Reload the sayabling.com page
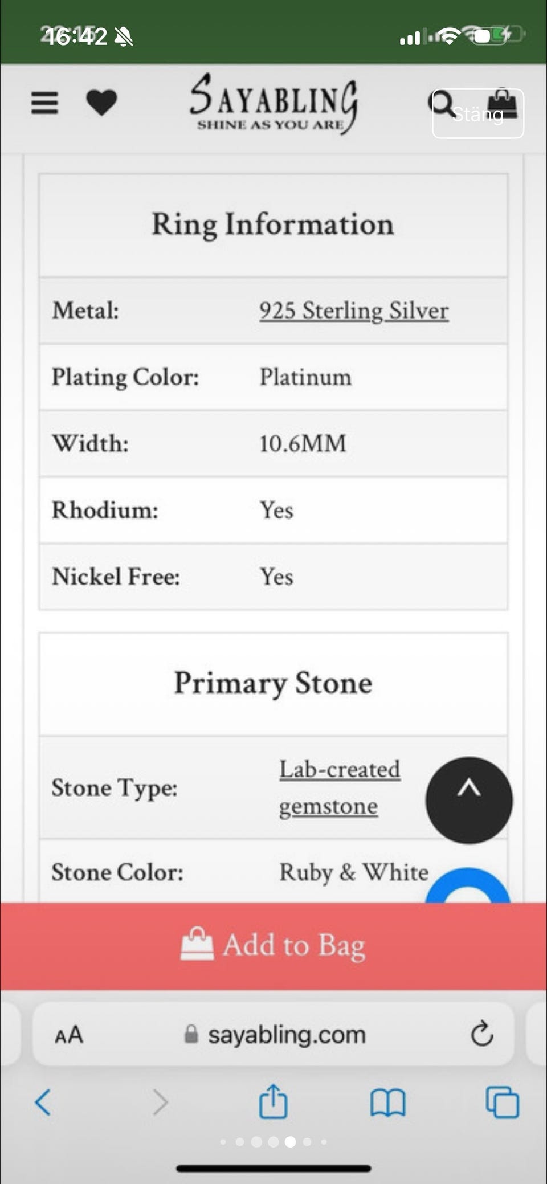Screen dimensions: 547x1184 click(481, 1034)
